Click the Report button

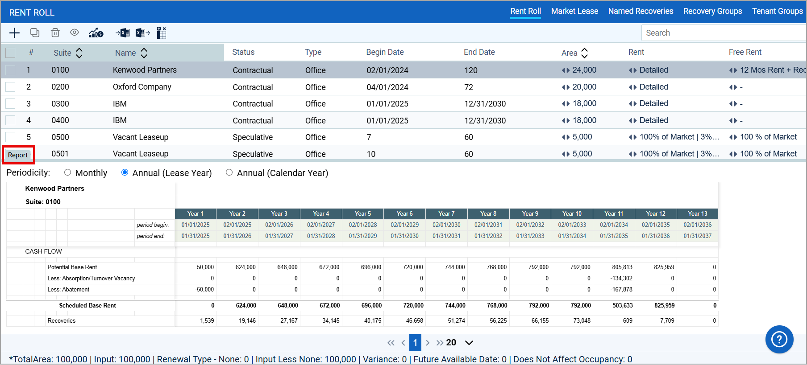[18, 155]
